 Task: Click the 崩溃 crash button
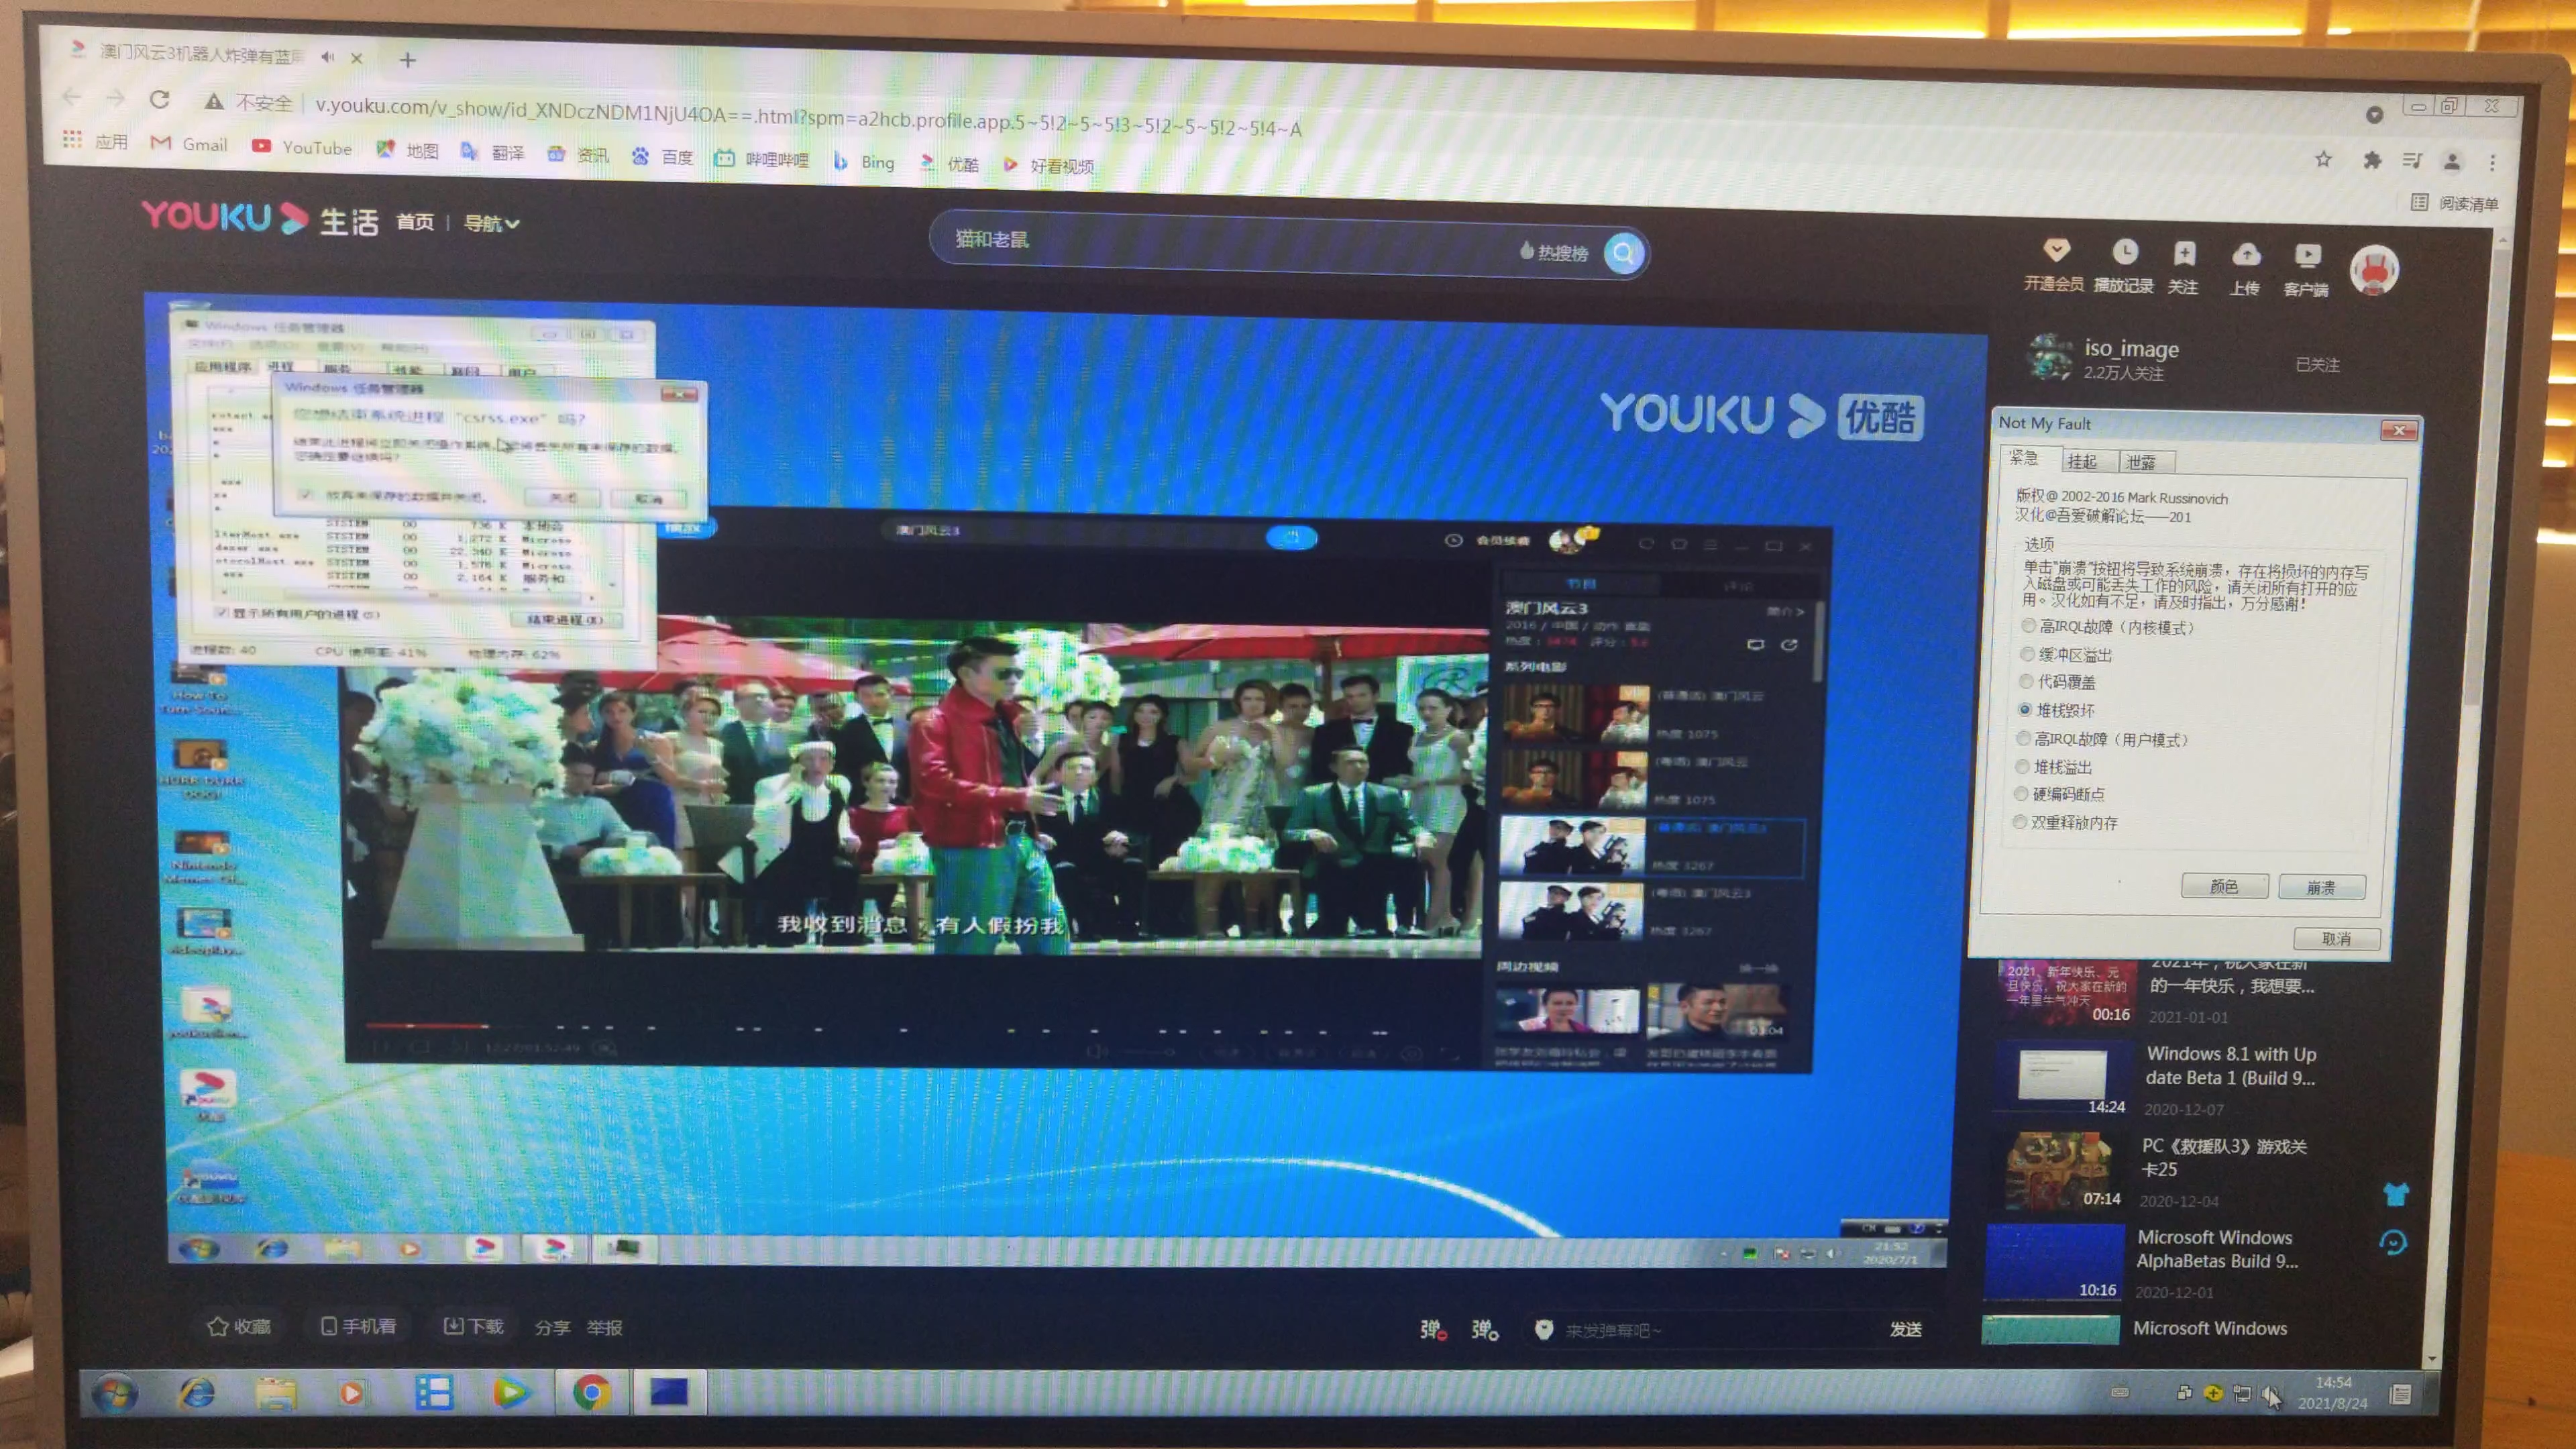(x=2321, y=887)
